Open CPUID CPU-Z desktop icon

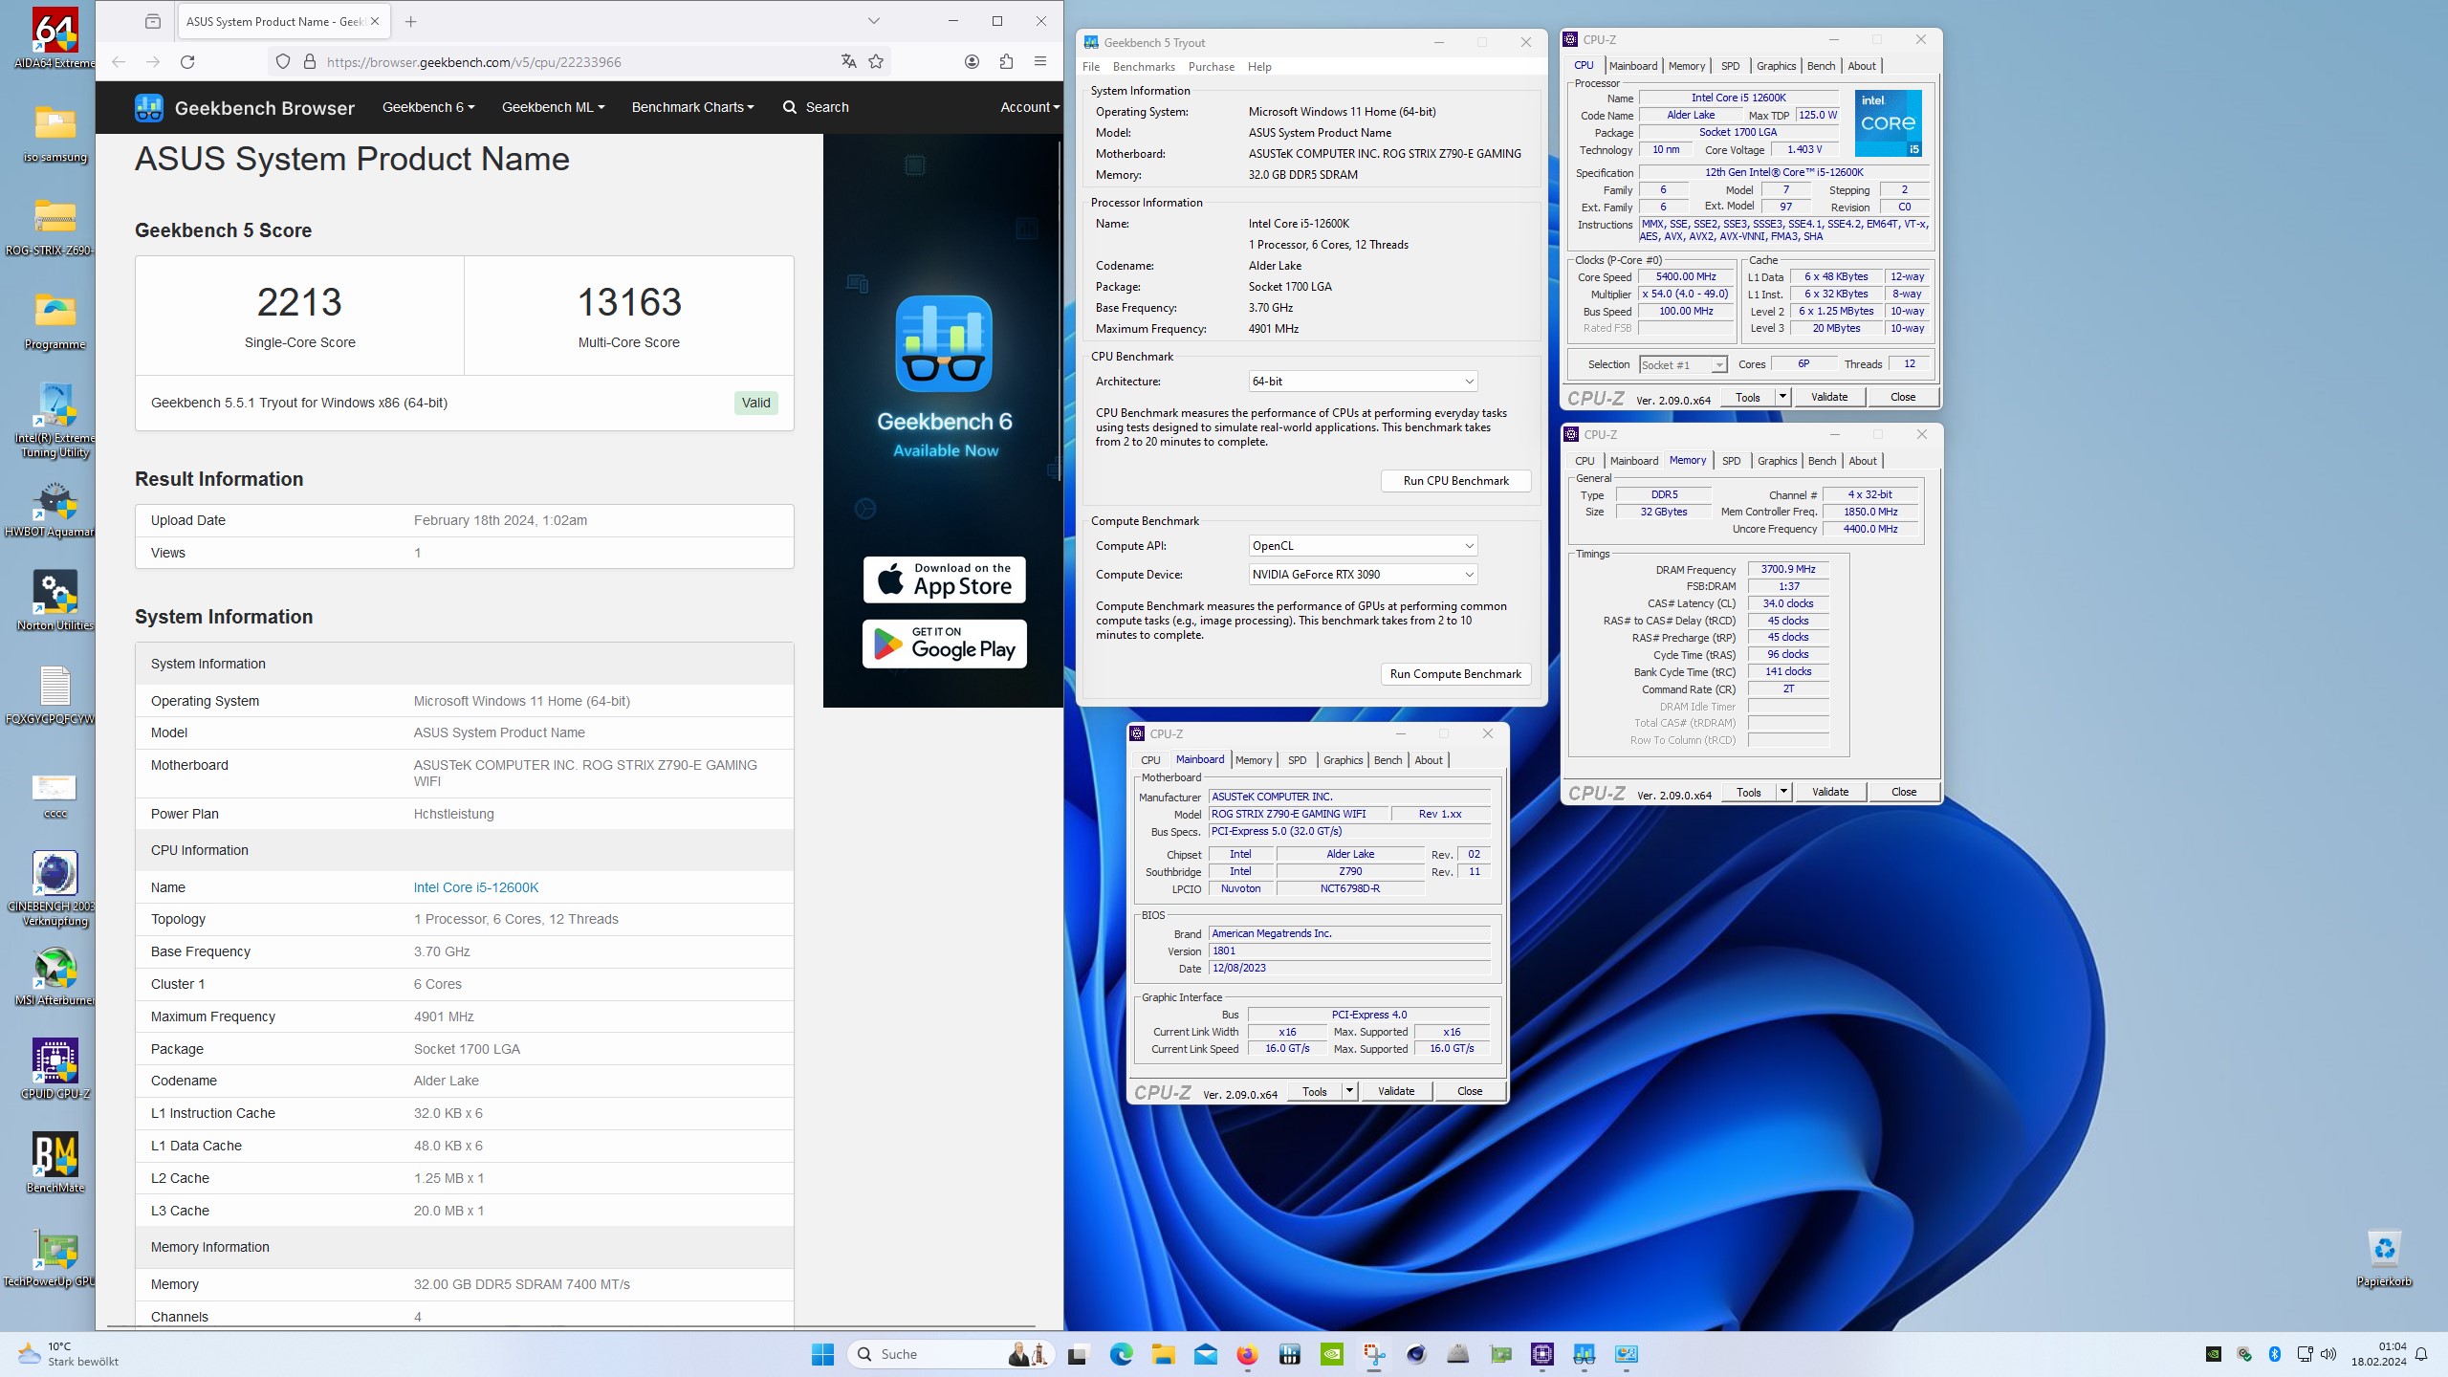pyautogui.click(x=55, y=1067)
